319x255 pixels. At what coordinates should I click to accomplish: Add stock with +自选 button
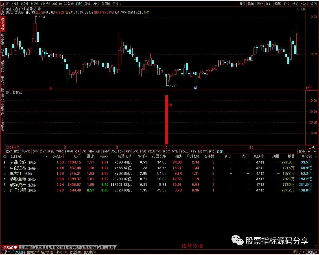click(305, 4)
